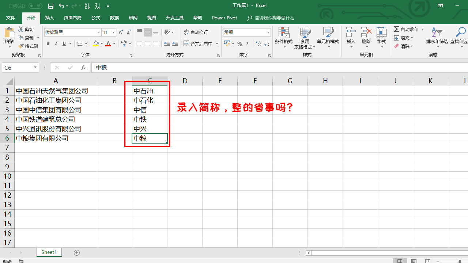468x263 pixels.
Task: Apply red font color
Action: click(108, 43)
